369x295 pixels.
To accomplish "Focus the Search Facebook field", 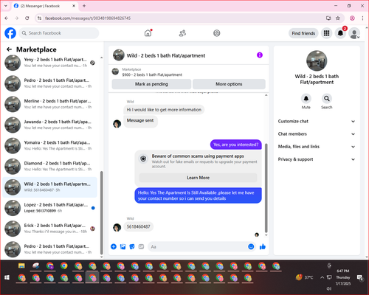I will [x=59, y=33].
